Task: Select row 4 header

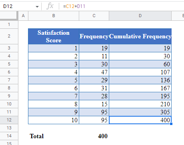Action: (9, 56)
